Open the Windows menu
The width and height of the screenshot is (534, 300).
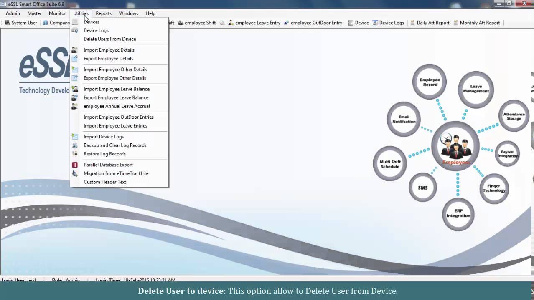tap(128, 13)
